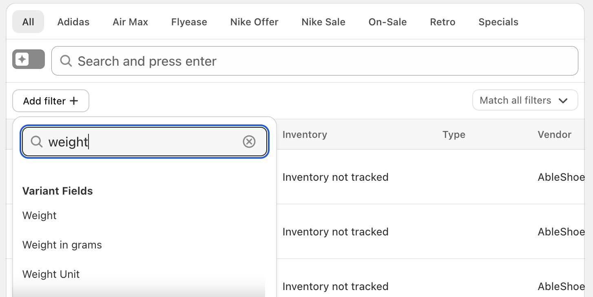Select the On-Sale tab
The image size is (593, 297).
[x=387, y=22]
